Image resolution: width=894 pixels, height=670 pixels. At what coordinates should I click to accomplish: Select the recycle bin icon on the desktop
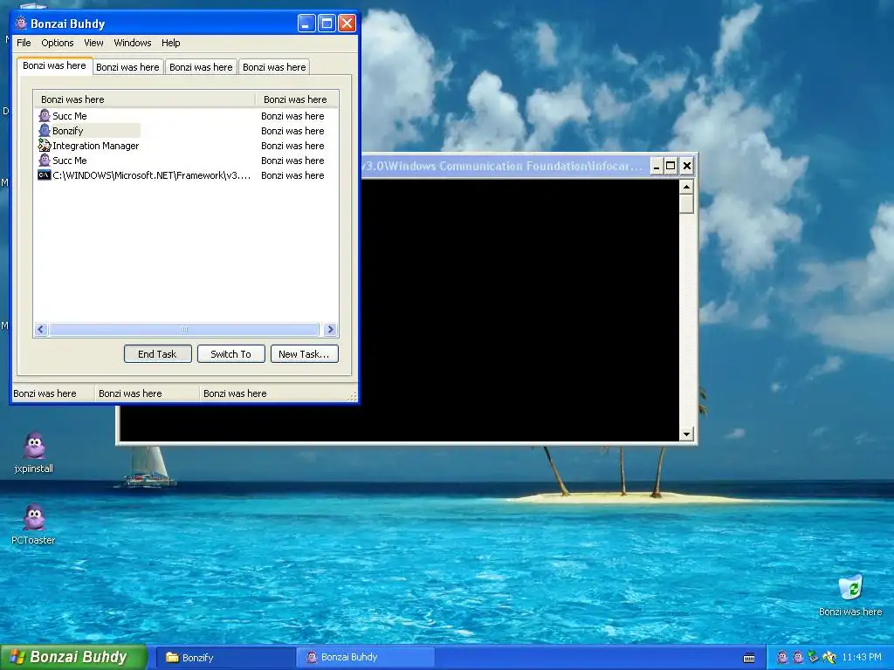(x=850, y=587)
